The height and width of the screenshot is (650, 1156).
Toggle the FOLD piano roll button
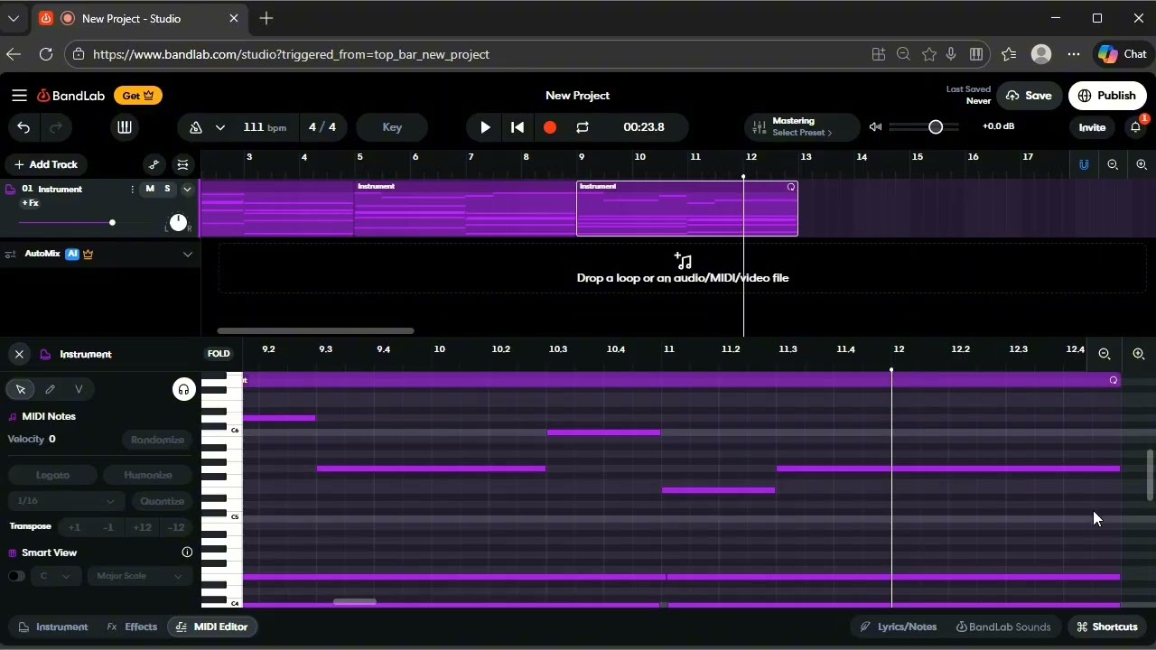219,354
